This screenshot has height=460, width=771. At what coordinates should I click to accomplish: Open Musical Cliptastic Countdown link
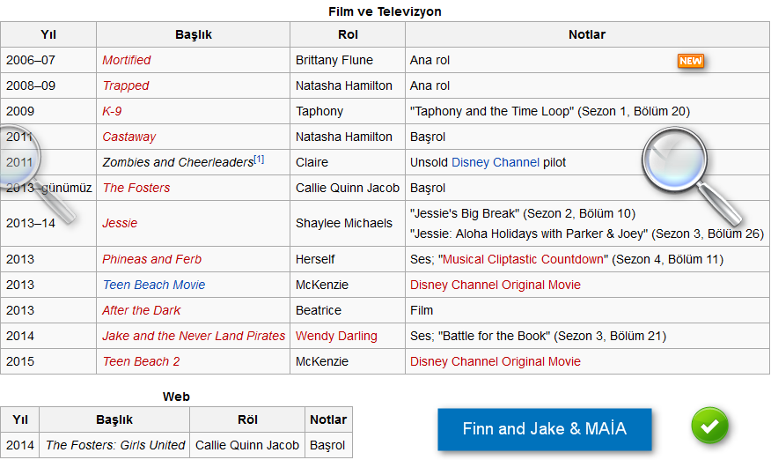click(525, 259)
